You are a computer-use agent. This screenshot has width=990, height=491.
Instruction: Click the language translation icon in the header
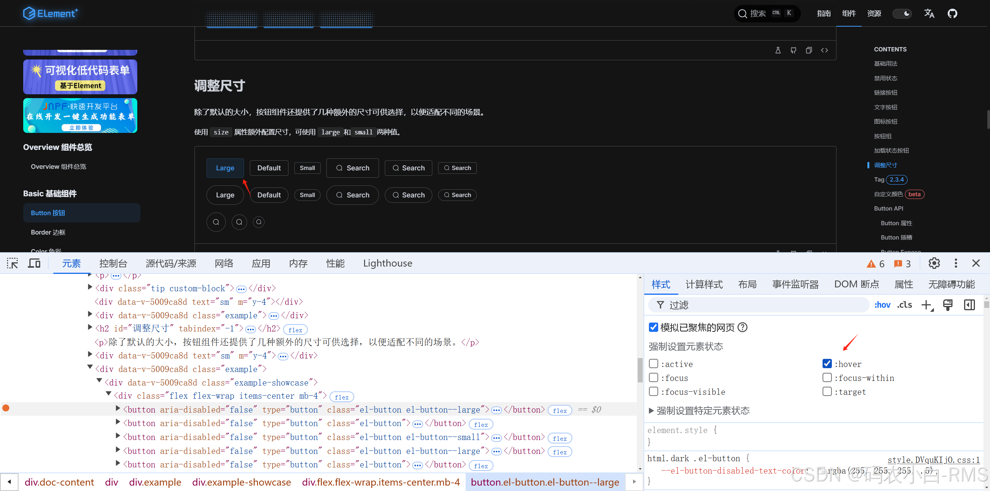pyautogui.click(x=929, y=14)
